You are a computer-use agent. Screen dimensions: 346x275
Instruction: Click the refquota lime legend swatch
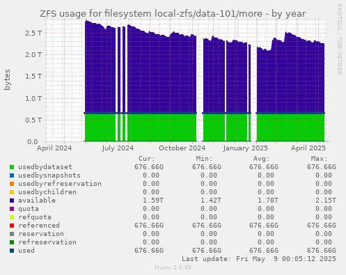tap(12, 217)
